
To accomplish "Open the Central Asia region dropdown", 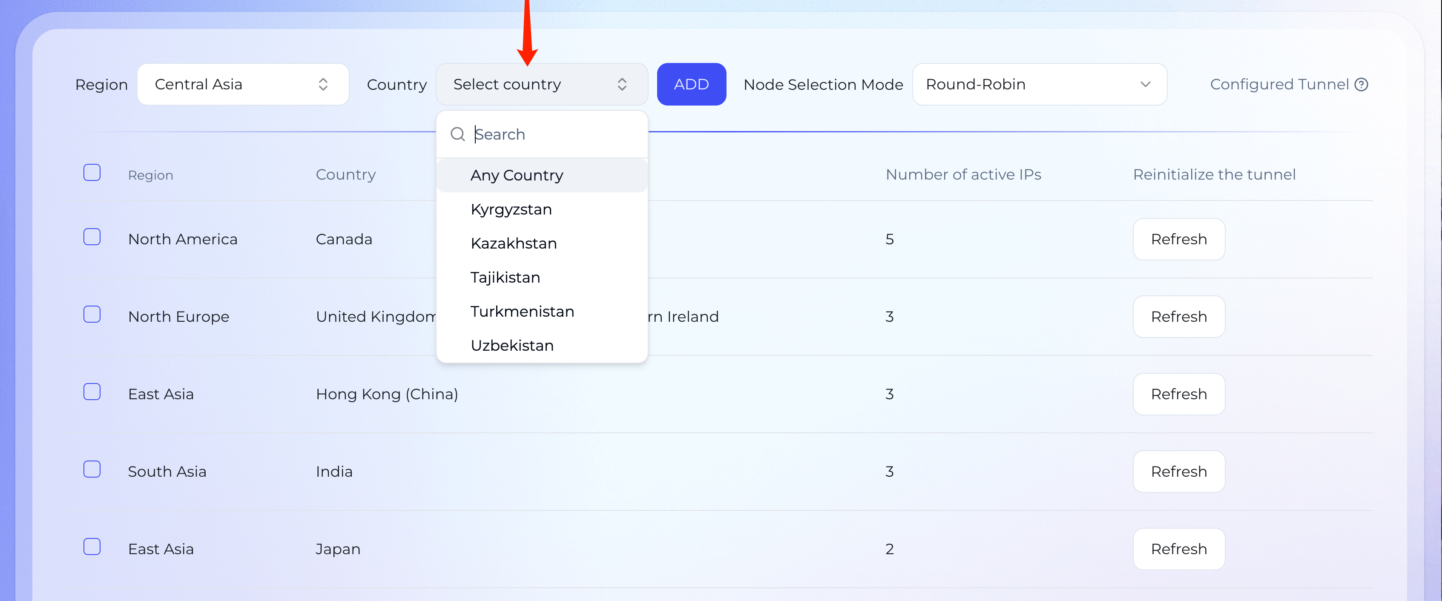I will click(x=242, y=85).
